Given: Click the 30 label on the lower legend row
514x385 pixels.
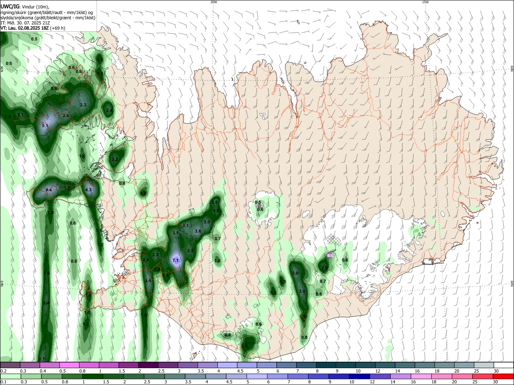Looking at the screenshot, I should [x=496, y=382].
